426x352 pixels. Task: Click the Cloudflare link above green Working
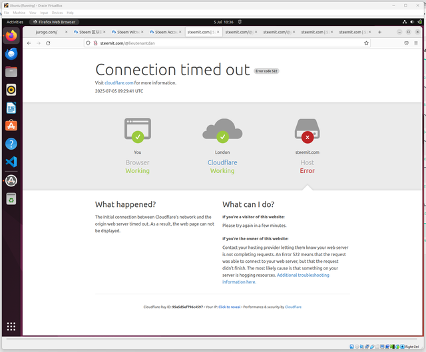[222, 162]
